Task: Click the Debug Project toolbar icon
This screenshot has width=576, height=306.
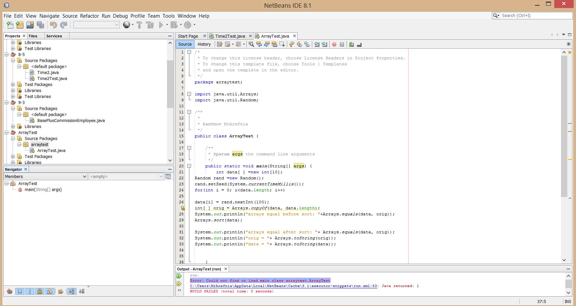Action: (x=174, y=25)
